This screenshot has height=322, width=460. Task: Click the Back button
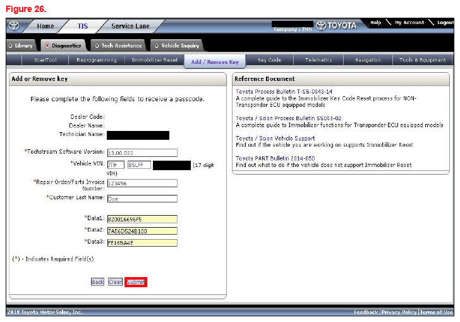pos(97,282)
